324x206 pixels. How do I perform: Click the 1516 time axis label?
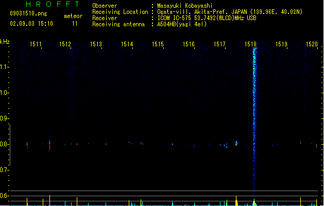(189, 44)
